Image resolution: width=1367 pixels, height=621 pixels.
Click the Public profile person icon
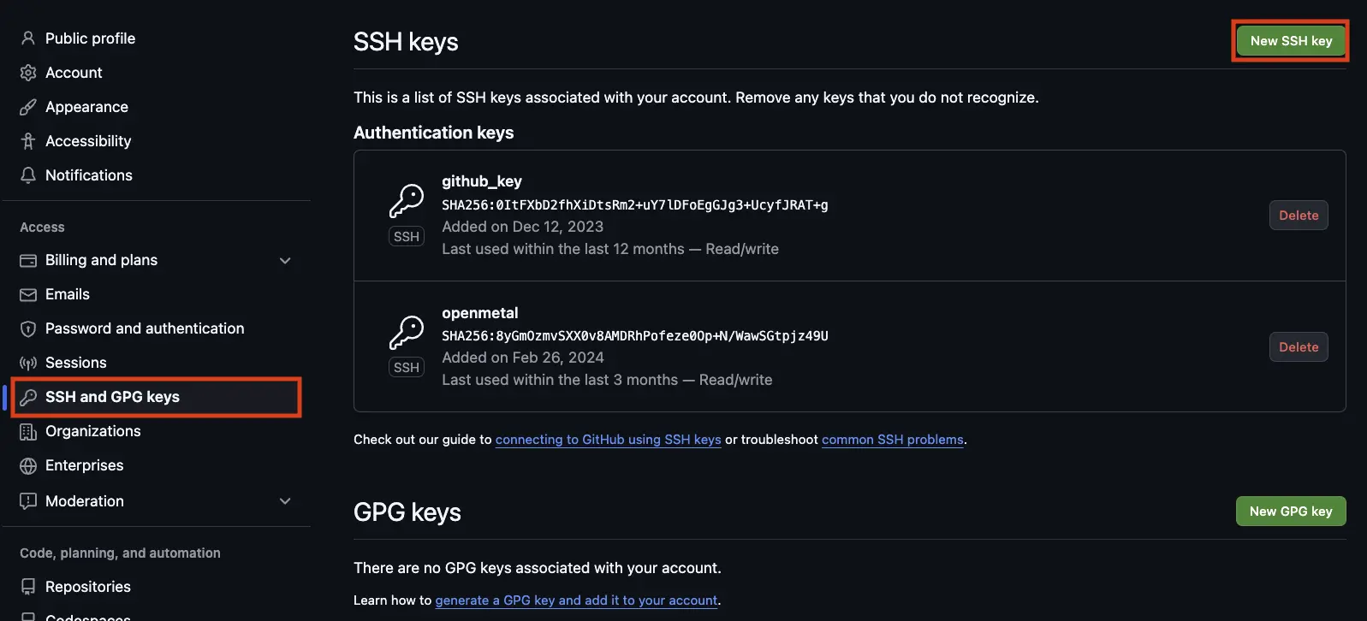[28, 38]
